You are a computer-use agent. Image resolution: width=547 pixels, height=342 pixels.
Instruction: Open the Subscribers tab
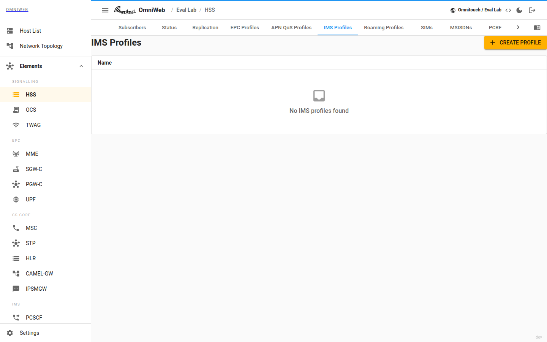coord(132,28)
